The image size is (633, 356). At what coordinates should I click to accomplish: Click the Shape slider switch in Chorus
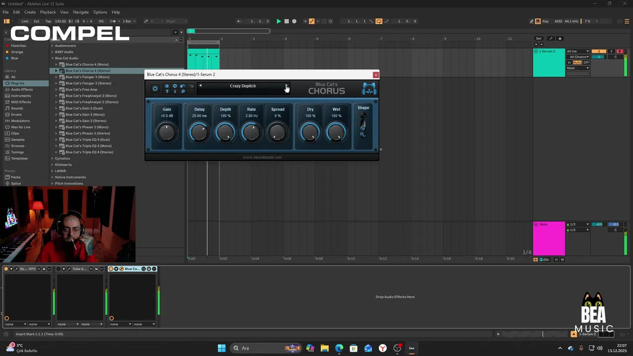[x=363, y=125]
